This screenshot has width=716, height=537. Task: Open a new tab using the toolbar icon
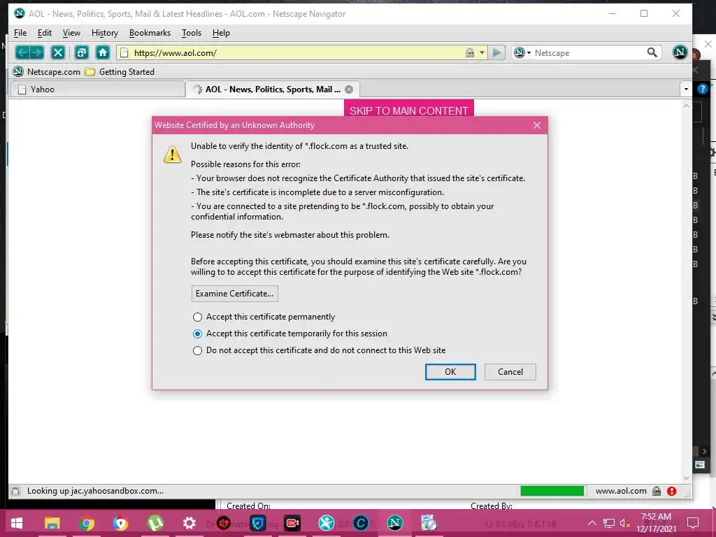[82, 52]
